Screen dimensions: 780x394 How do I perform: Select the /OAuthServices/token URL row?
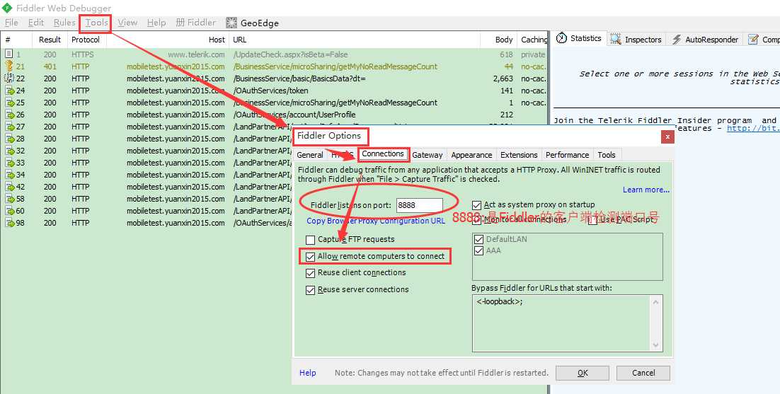point(271,91)
